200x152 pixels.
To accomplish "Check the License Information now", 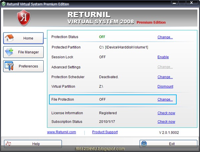I will (x=166, y=113).
